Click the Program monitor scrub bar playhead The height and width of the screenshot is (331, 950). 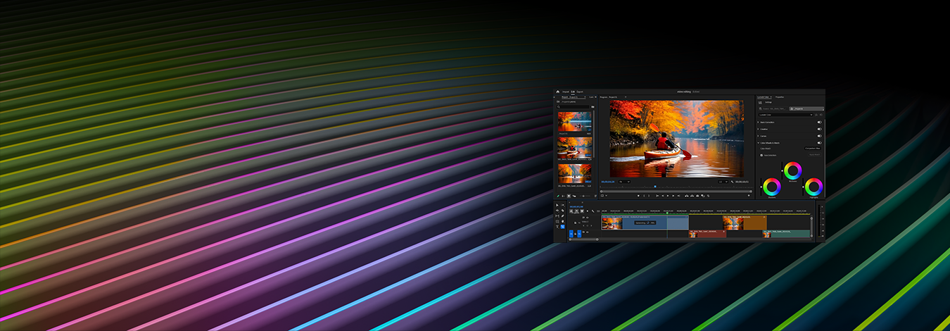click(x=655, y=187)
